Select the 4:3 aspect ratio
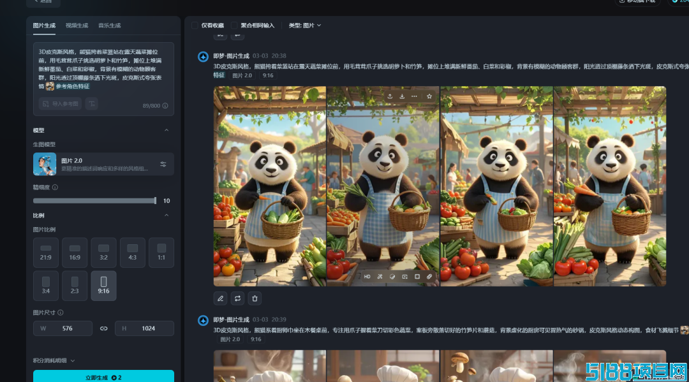 coord(132,253)
